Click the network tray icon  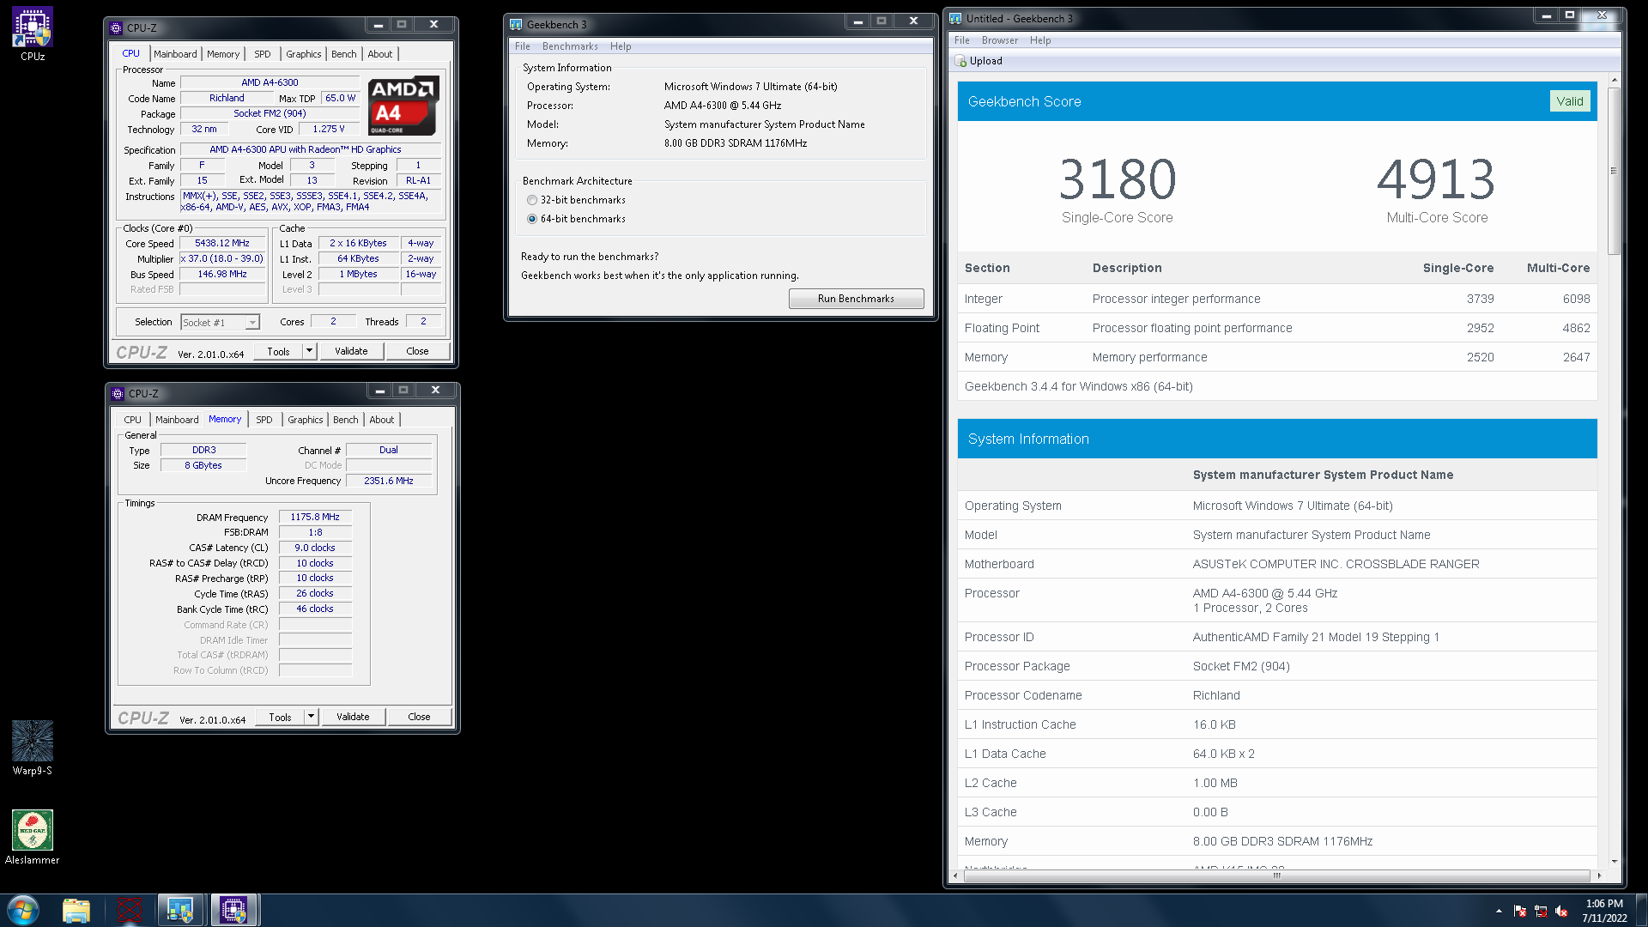click(x=1541, y=911)
